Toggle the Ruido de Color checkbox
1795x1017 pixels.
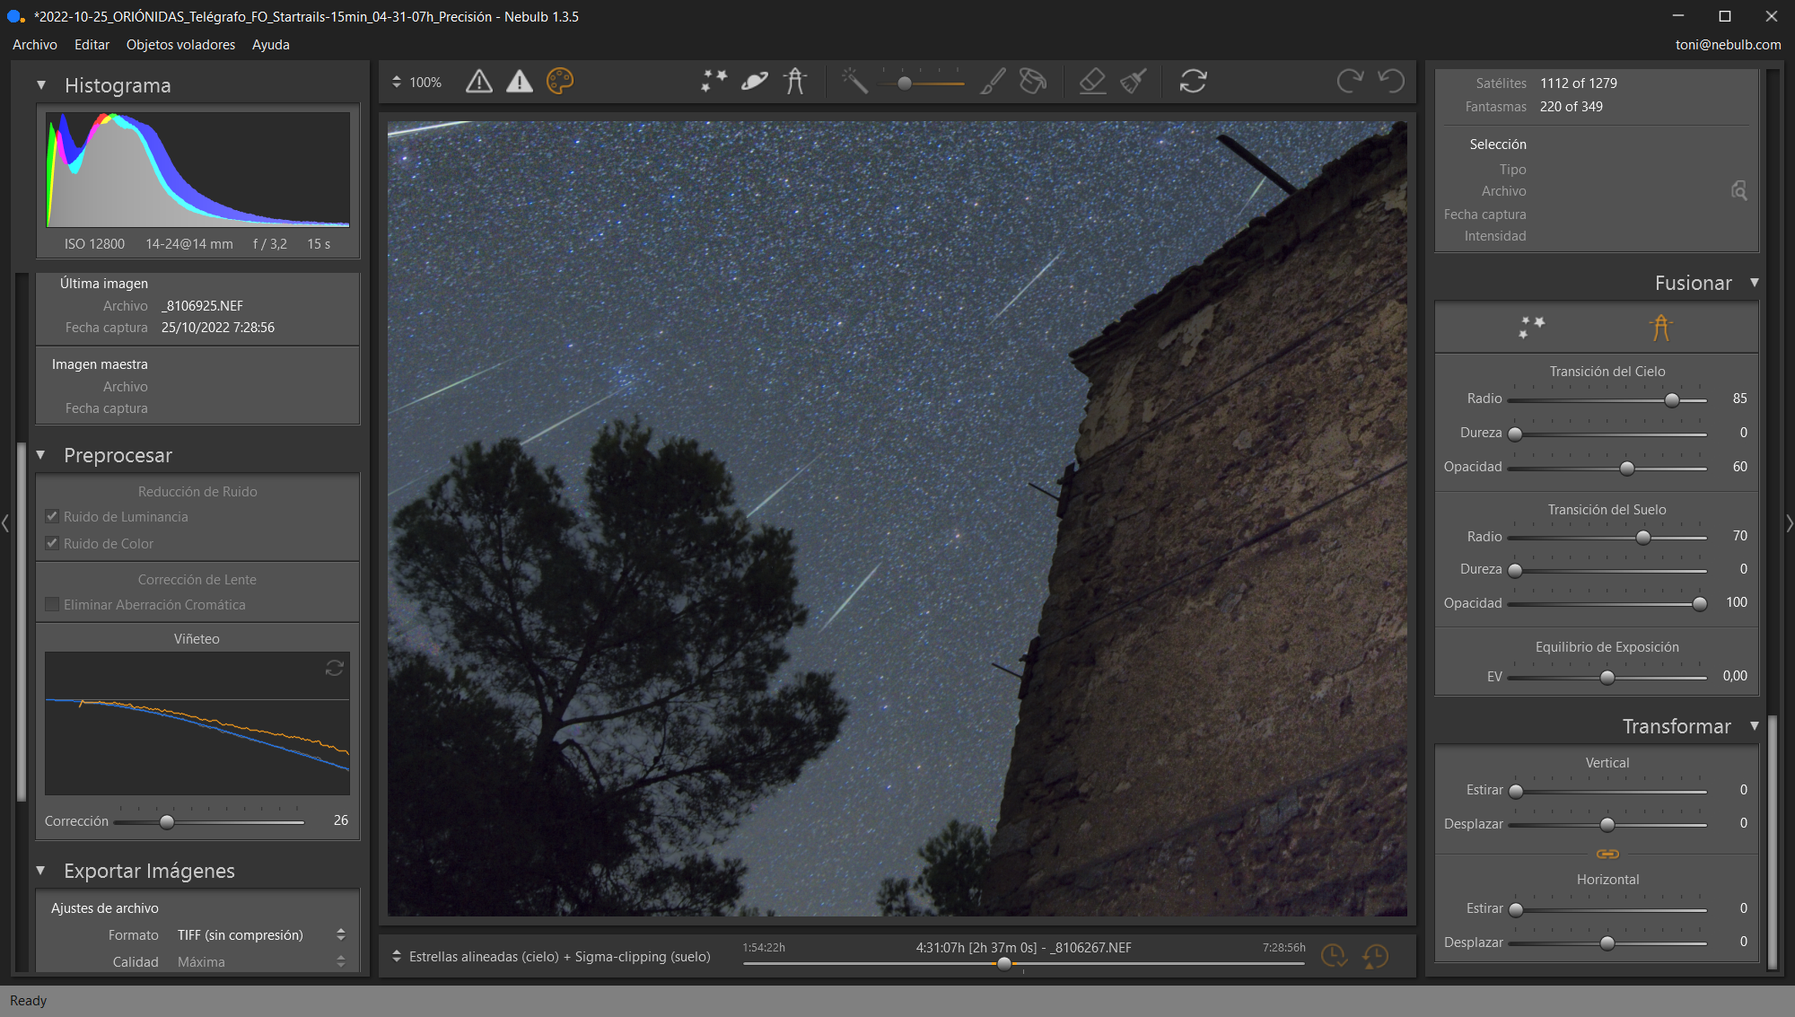coord(52,543)
